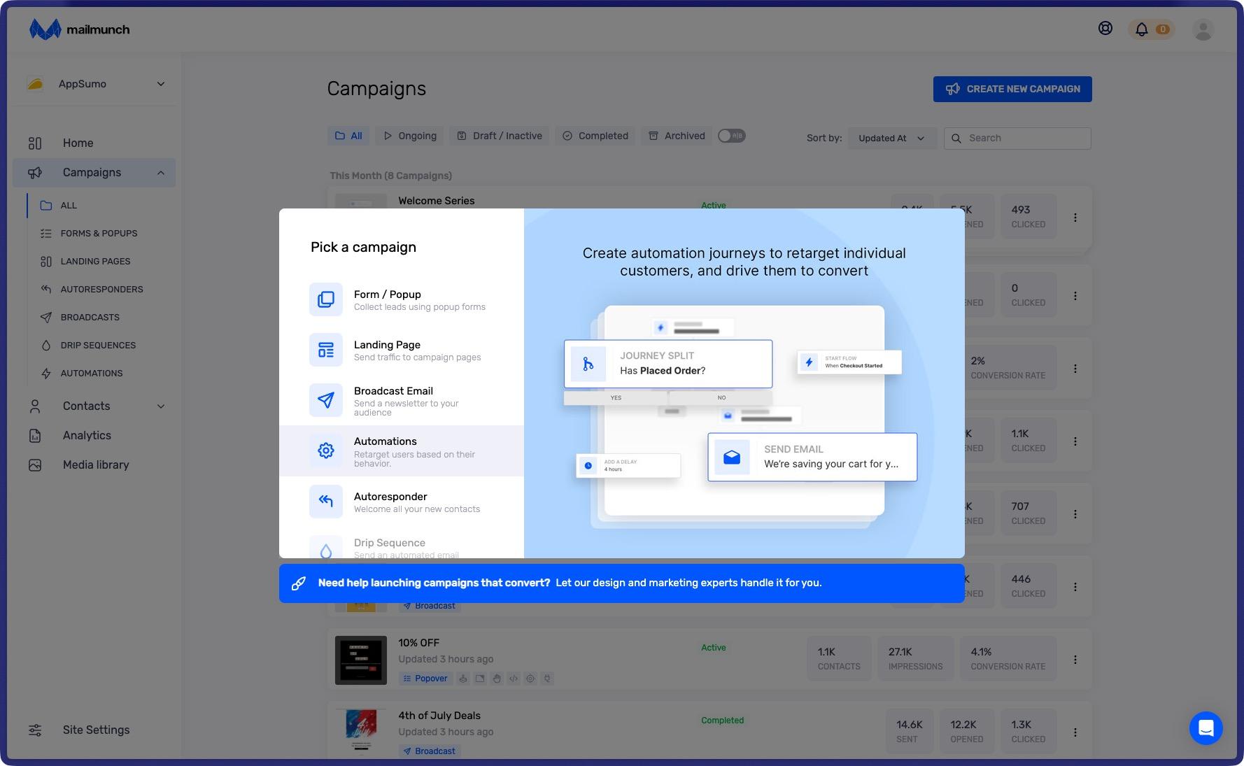The height and width of the screenshot is (766, 1244).
Task: Choose the Broadcast Email paper plane icon
Action: [326, 400]
